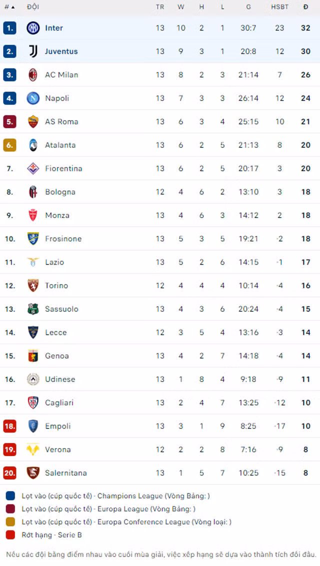
Task: Click the TR matches played header
Action: [160, 7]
